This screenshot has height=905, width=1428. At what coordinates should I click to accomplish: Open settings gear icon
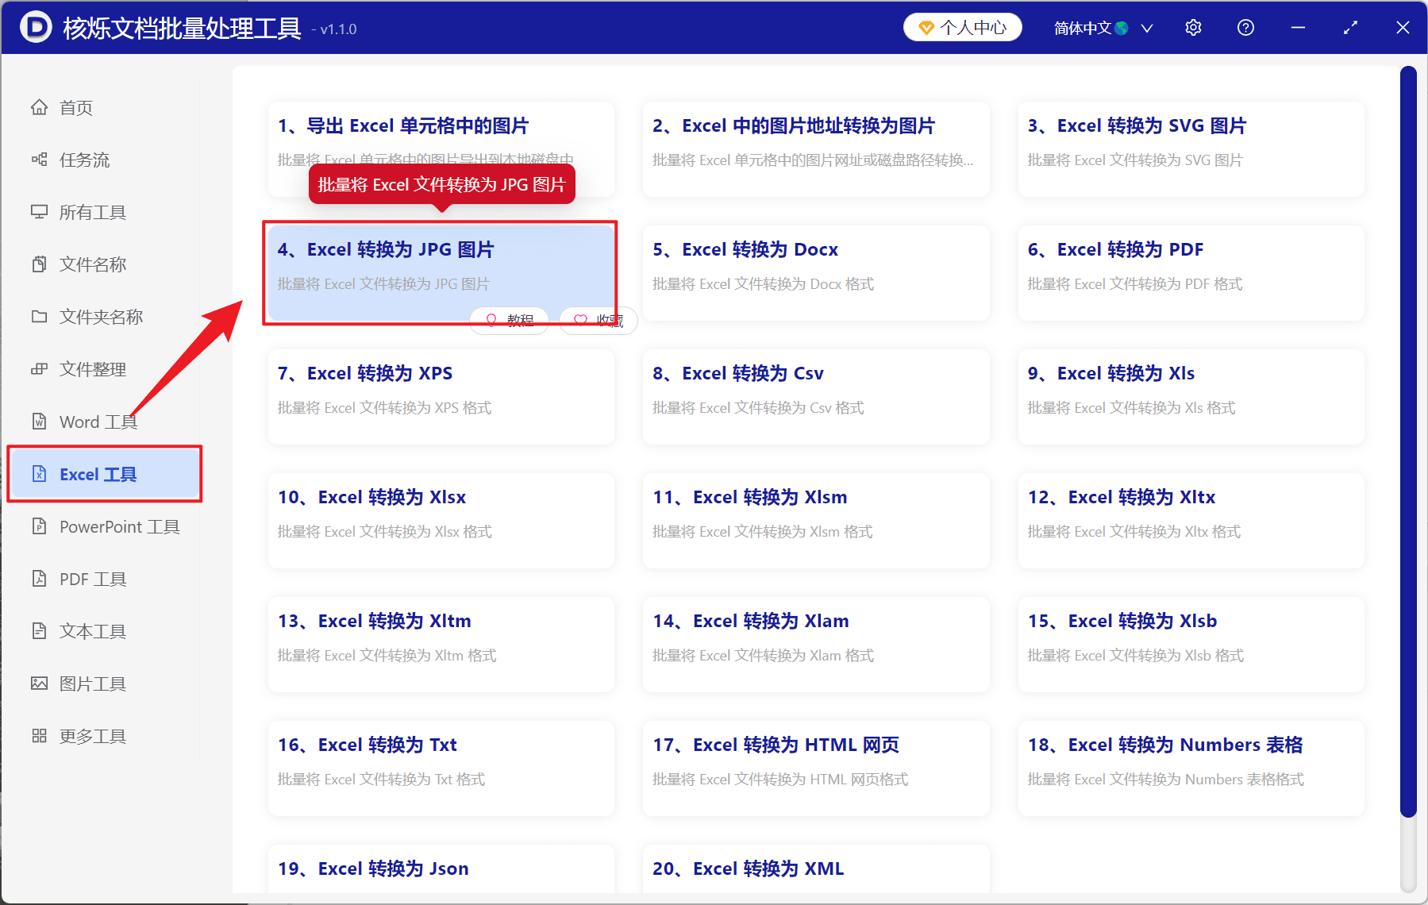tap(1193, 28)
